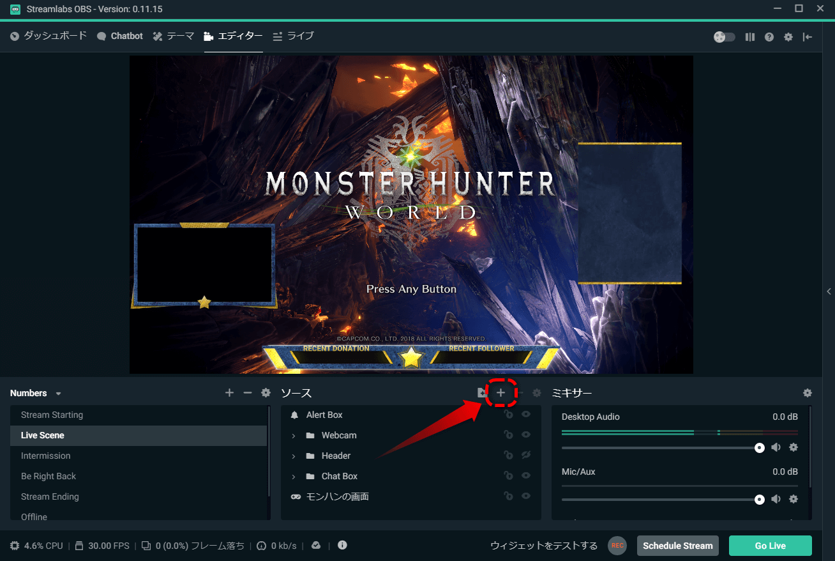Toggle lock on モンハンの画面 source
Image resolution: width=835 pixels, height=561 pixels.
508,496
